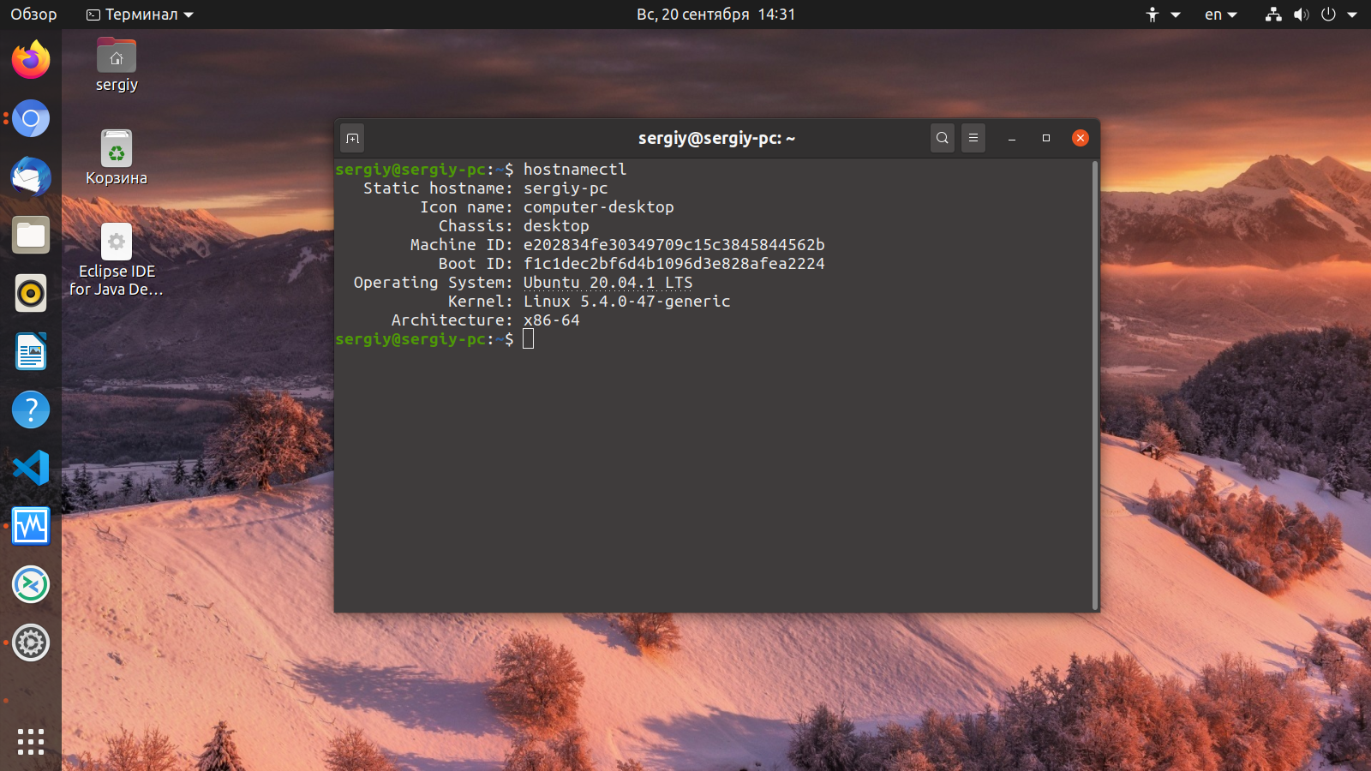The height and width of the screenshot is (771, 1371).
Task: Open a new terminal tab
Action: tap(352, 138)
